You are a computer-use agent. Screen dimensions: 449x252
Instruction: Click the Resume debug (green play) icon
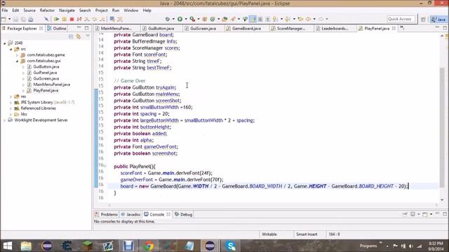tap(56, 19)
